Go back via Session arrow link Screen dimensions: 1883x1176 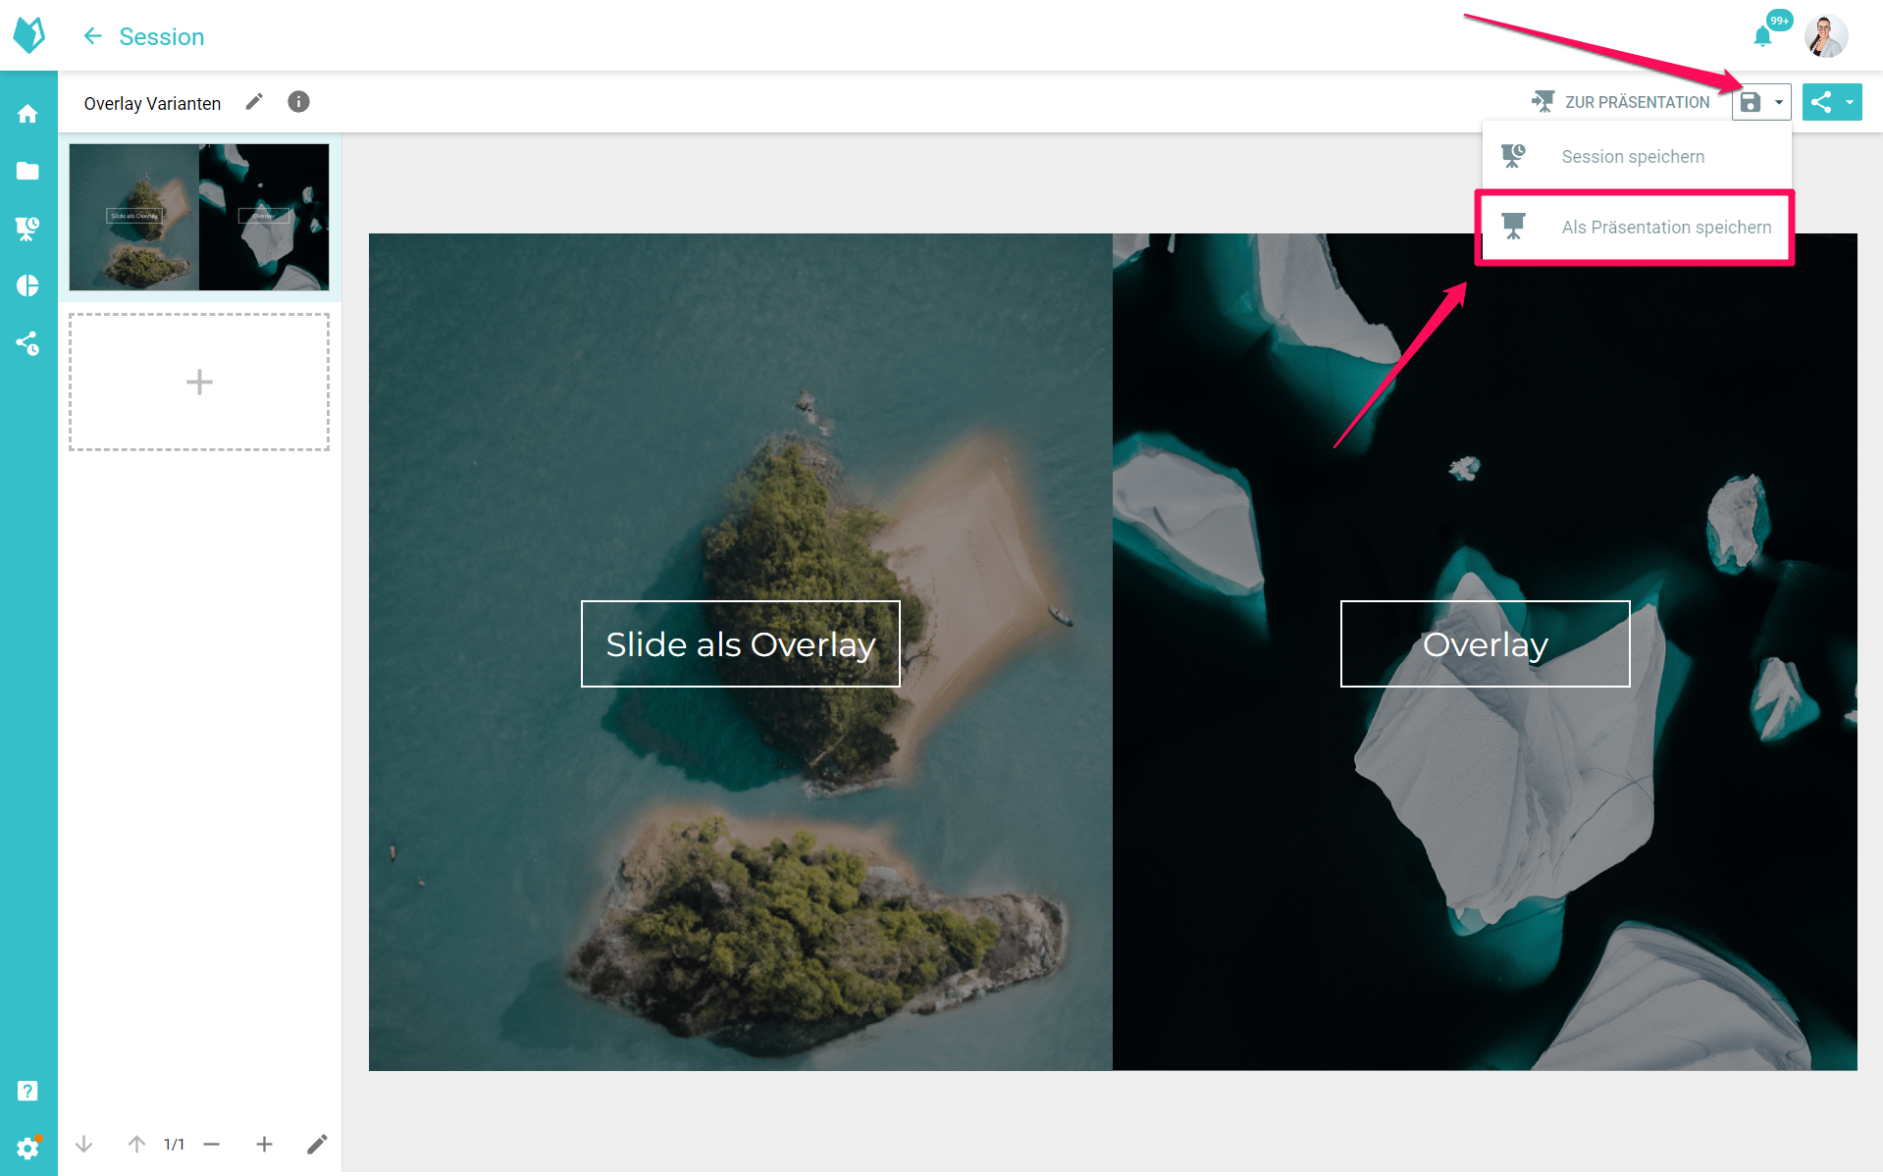(143, 36)
